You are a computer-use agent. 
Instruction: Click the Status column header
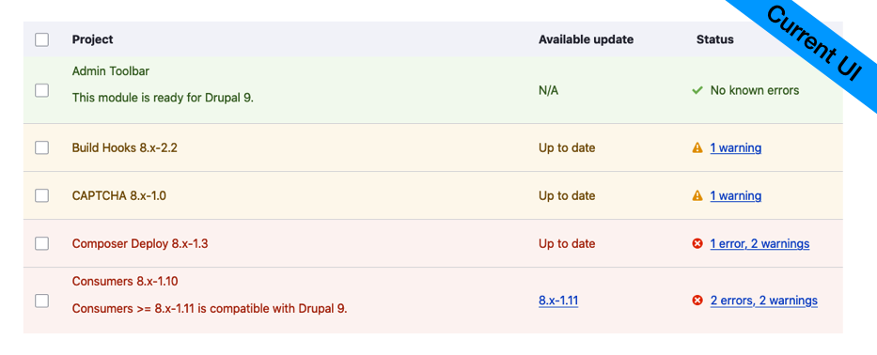click(714, 39)
